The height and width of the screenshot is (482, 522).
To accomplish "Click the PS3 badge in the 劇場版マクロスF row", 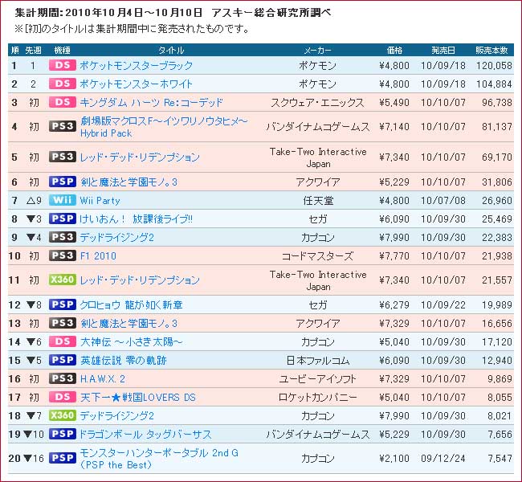I will pyautogui.click(x=63, y=126).
